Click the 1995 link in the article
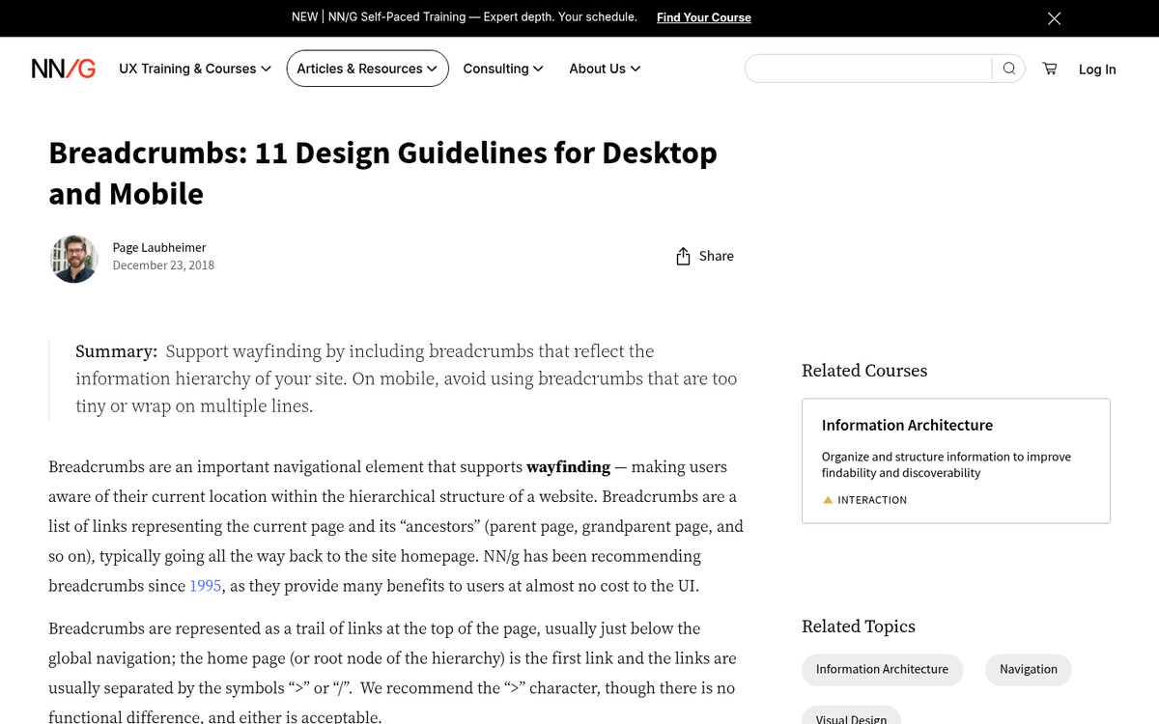Viewport: 1159px width, 724px height. [205, 585]
